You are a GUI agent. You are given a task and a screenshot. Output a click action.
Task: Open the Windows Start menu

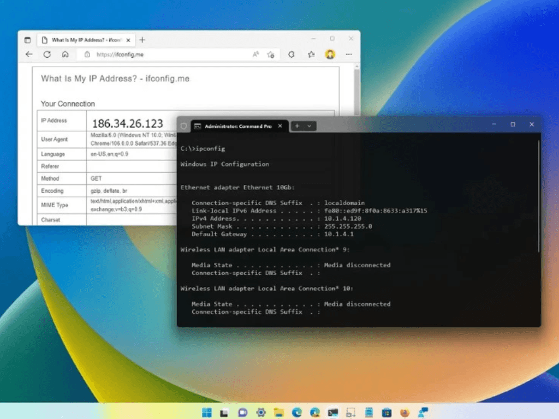tap(207, 412)
